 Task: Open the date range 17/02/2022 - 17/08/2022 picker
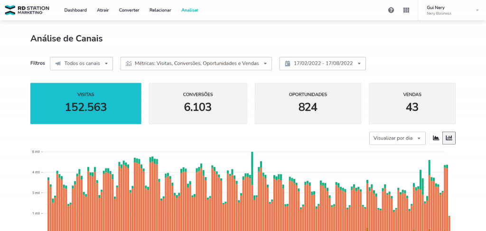(x=323, y=64)
